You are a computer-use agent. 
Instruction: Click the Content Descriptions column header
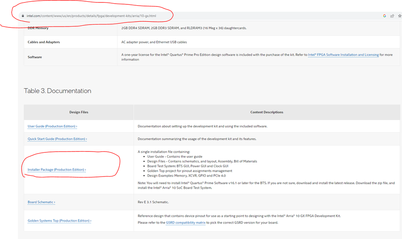267,112
